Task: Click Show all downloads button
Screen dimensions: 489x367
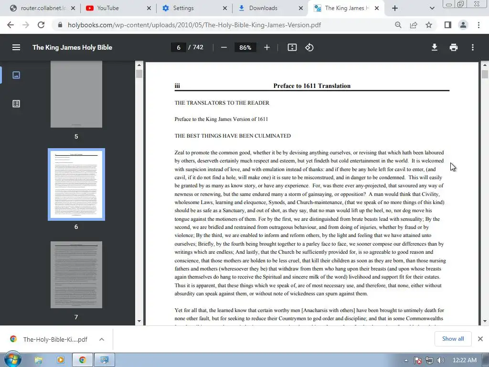Action: pyautogui.click(x=453, y=339)
